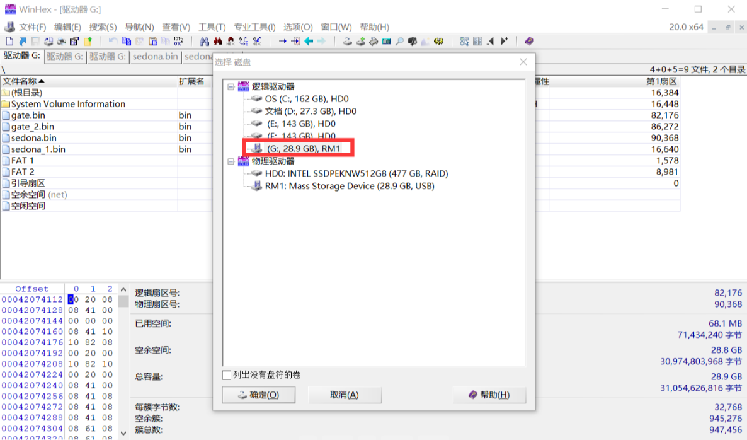This screenshot has height=440, width=747.
Task: Close the 选择磁盘 dialog
Action: 523,62
